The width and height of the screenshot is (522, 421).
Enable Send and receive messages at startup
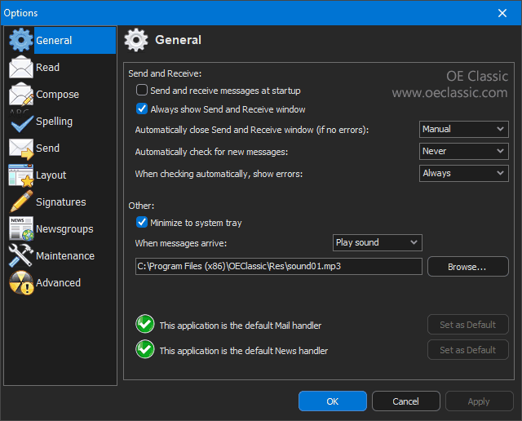click(x=142, y=90)
